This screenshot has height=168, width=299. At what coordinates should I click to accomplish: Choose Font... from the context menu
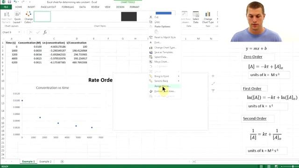(157, 42)
